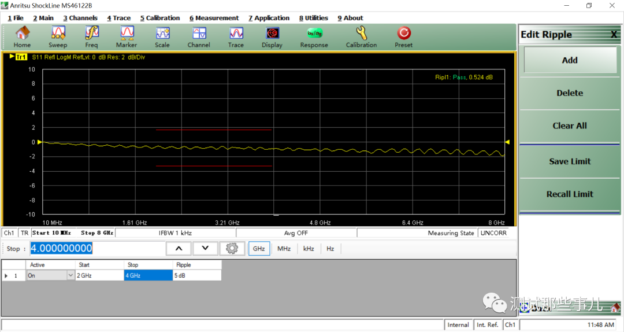Click the Ripple column header

(197, 265)
